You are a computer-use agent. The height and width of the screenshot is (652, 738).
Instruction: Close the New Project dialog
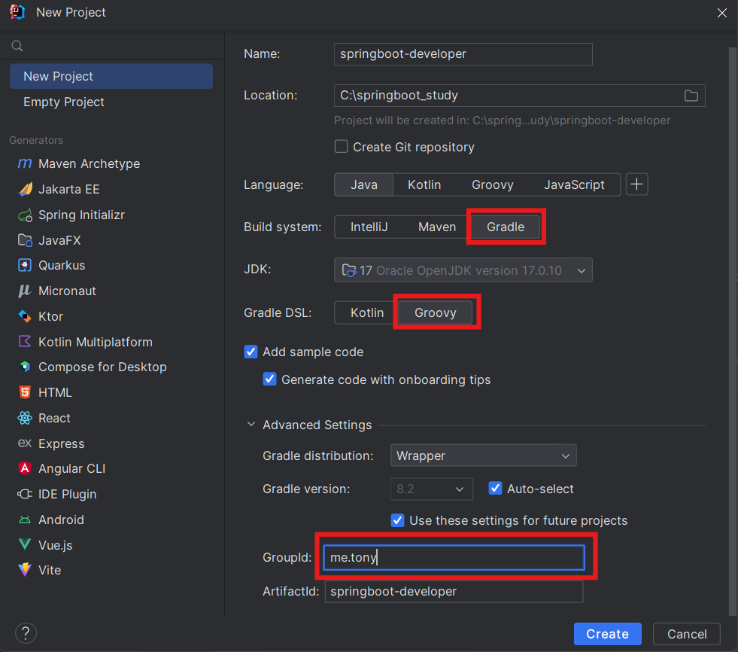click(x=722, y=13)
